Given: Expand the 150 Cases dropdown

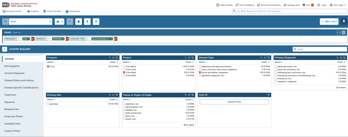Looking at the screenshot, I should tap(329, 22).
